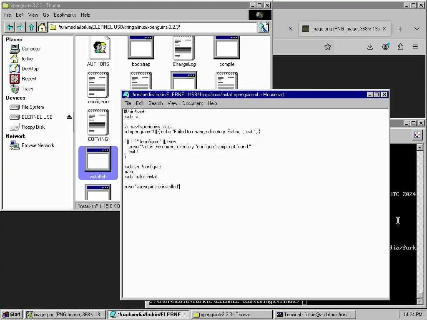The height and width of the screenshot is (320, 427).
Task: Select the bootstrap file
Action: (x=141, y=52)
